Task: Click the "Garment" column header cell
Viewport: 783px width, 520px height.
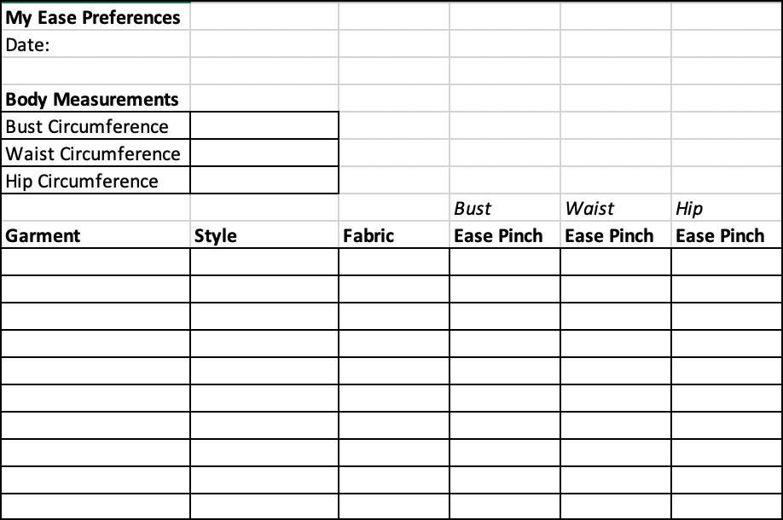Action: [94, 235]
